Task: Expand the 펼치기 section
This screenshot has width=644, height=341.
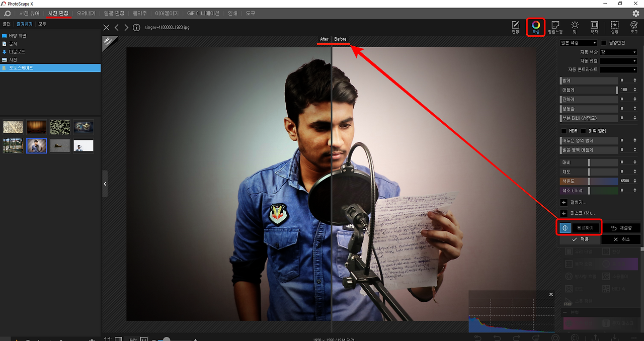Action: coord(564,203)
